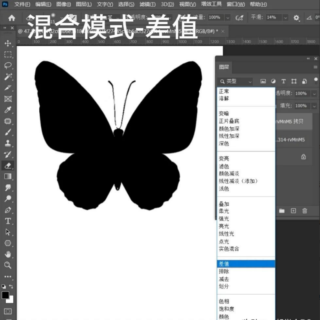Image resolution: width=320 pixels, height=320 pixels.
Task: Toggle layer filtering on/off switch
Action: pyautogui.click(x=316, y=80)
